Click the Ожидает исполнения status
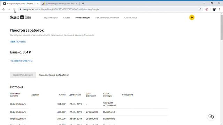The height and width of the screenshot is (125, 223). pos(109,104)
